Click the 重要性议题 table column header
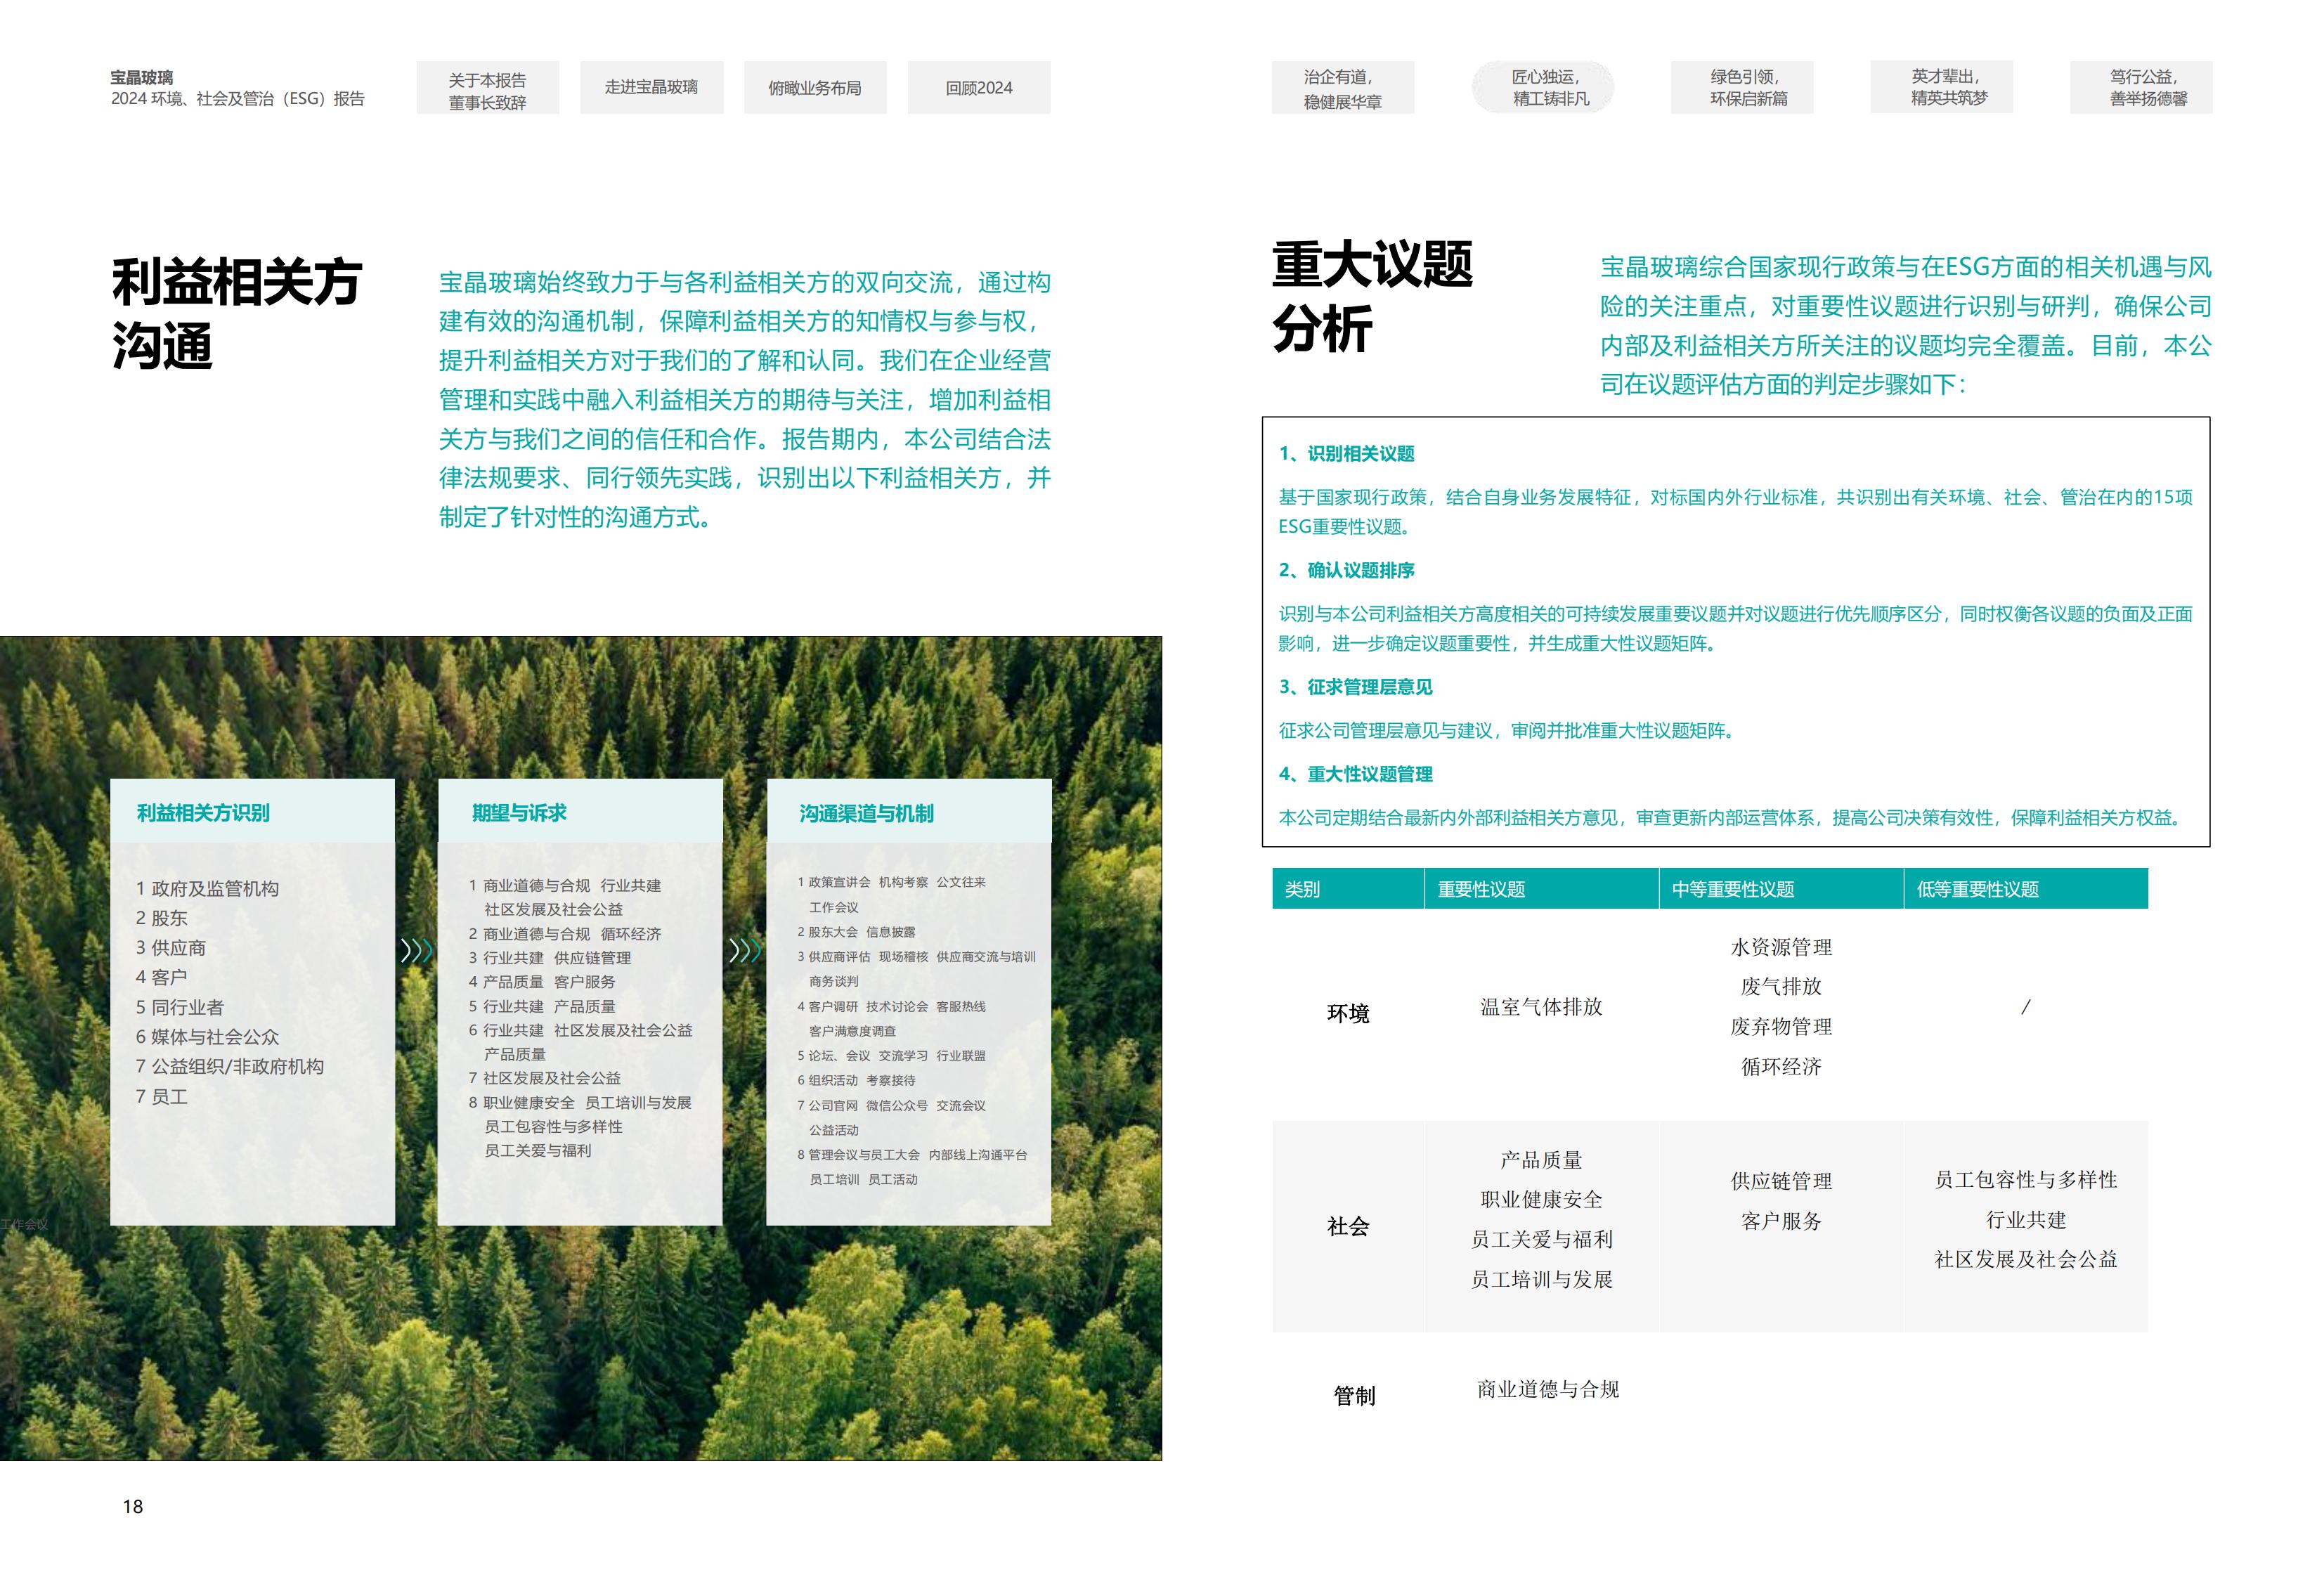 pyautogui.click(x=1481, y=889)
